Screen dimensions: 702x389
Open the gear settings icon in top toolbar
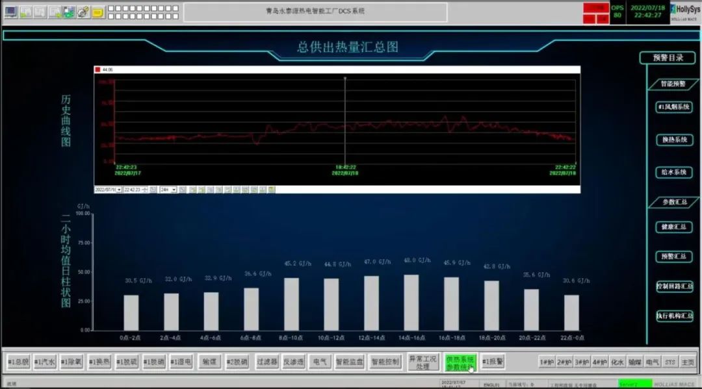point(83,12)
